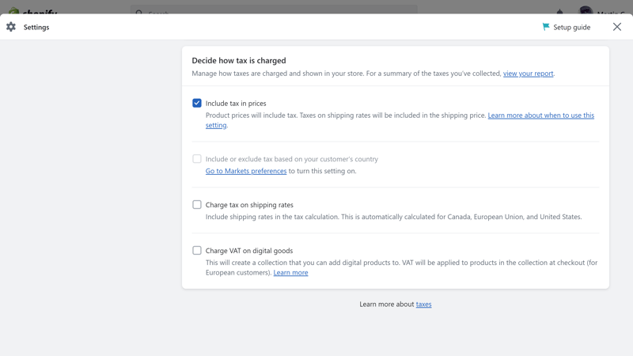Enable Charge tax on shipping rates
Image resolution: width=633 pixels, height=356 pixels.
tap(196, 205)
